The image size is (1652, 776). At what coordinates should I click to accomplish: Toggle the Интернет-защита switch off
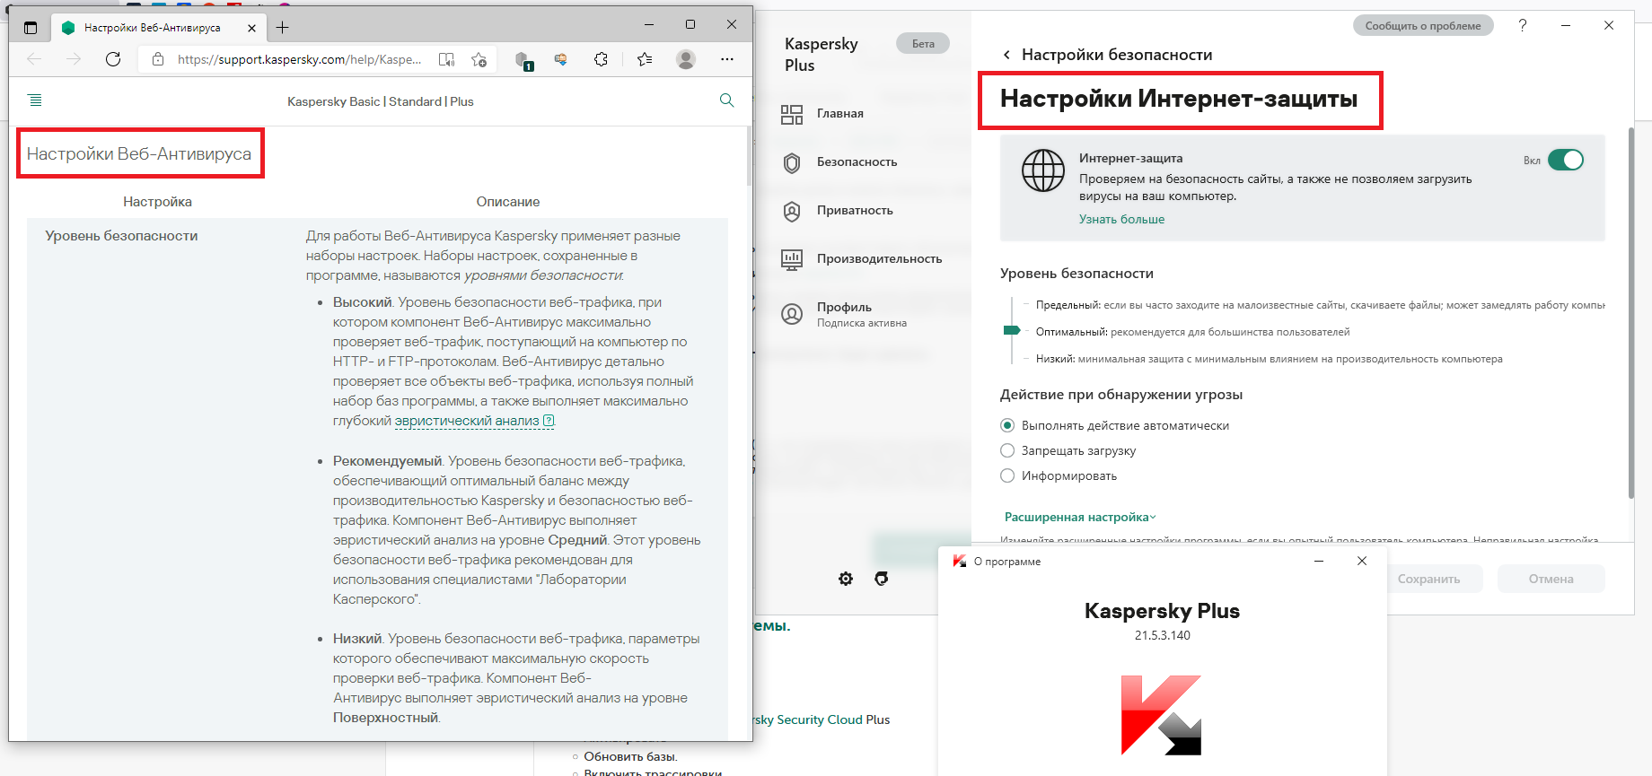tap(1566, 160)
